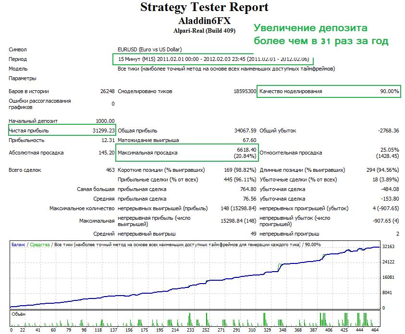The width and height of the screenshot is (405, 334).
Task: Click the long positions 294 (94.56%) value
Action: [382, 170]
